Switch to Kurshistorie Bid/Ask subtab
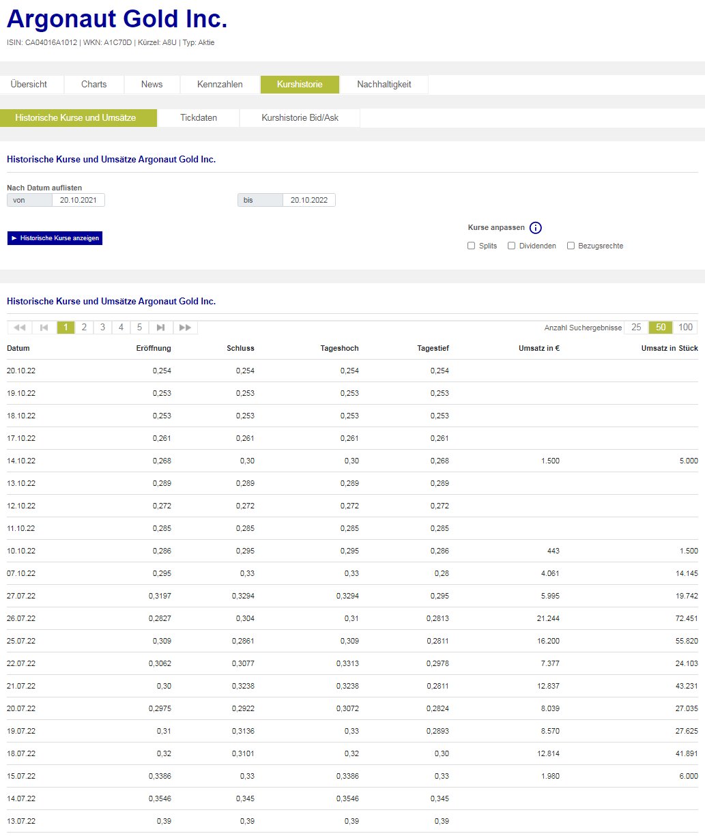 click(300, 118)
